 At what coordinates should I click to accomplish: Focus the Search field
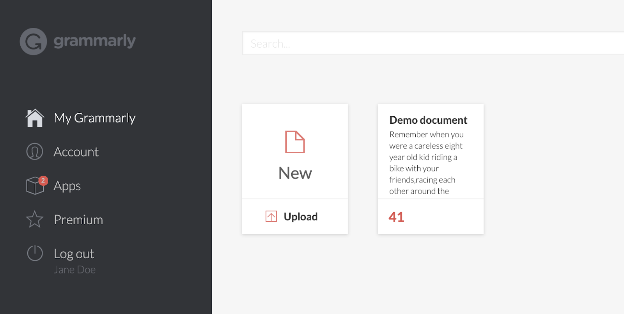[x=433, y=43]
